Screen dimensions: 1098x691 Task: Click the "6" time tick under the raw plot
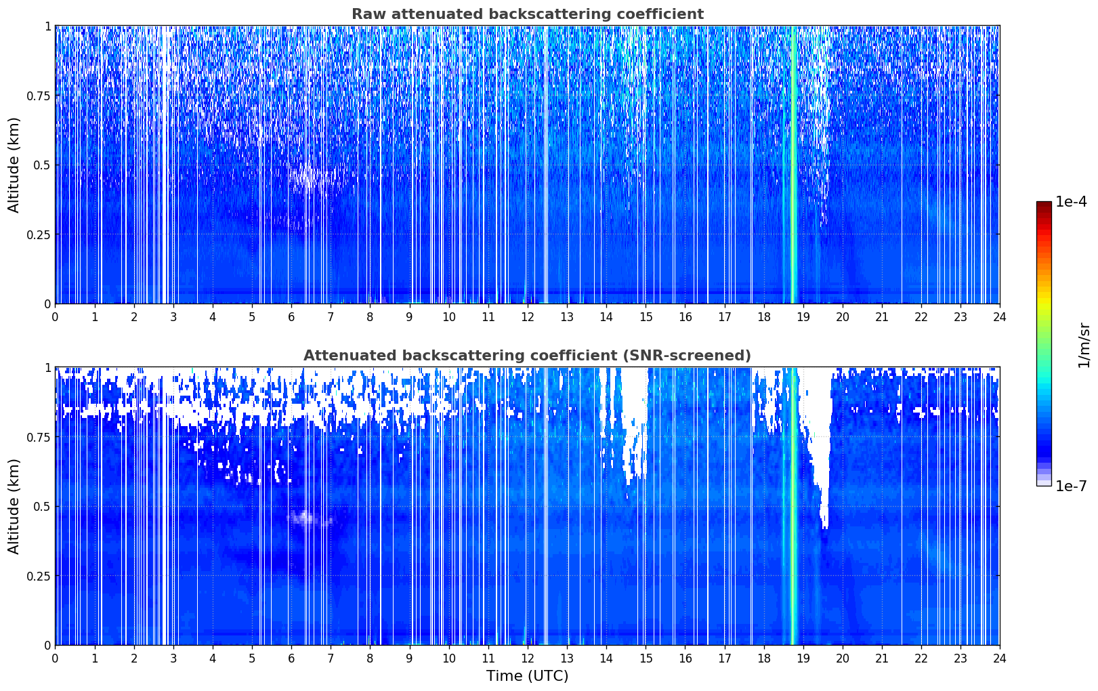point(291,316)
